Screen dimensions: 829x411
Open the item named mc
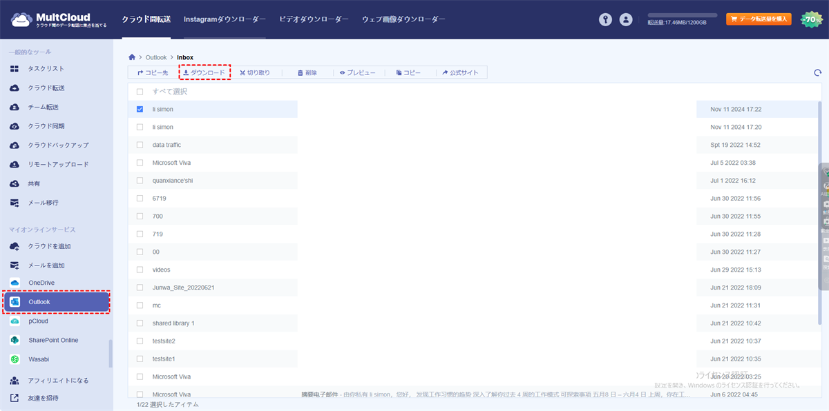pos(157,305)
